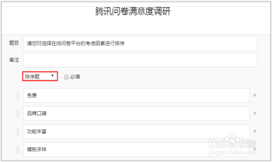Remove the 功能丰富 option via X icon
Image resolution: width=272 pixels, height=162 pixels.
(255, 131)
